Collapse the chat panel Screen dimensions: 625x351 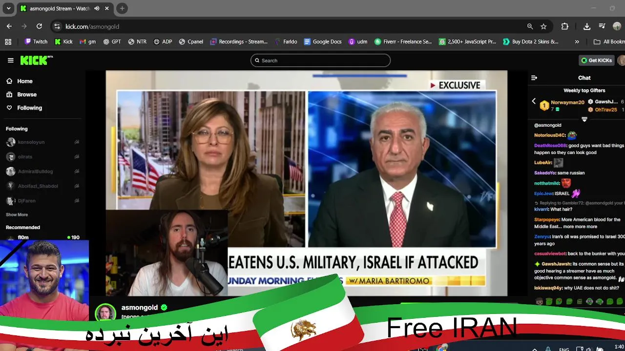tap(534, 78)
